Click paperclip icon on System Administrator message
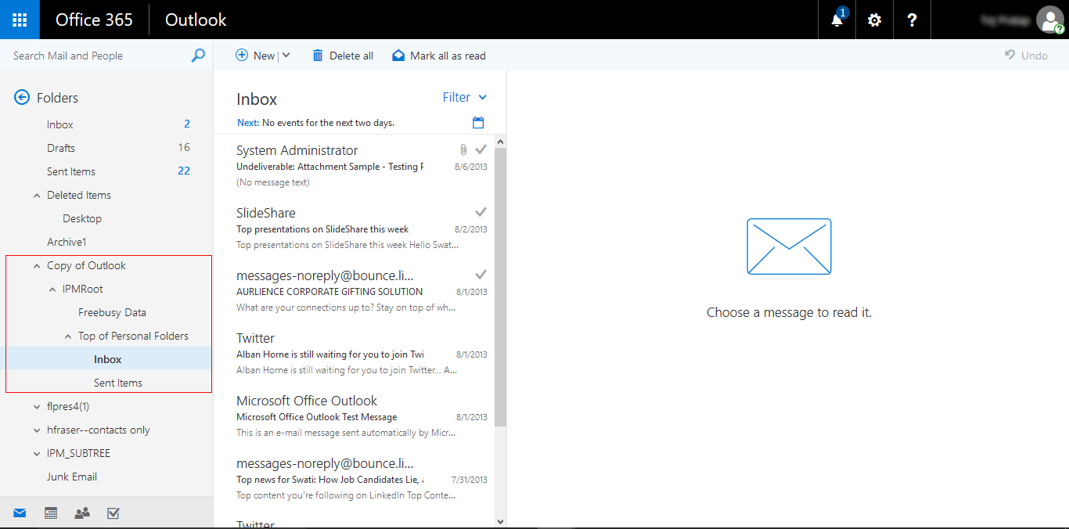1069x529 pixels. click(x=463, y=149)
